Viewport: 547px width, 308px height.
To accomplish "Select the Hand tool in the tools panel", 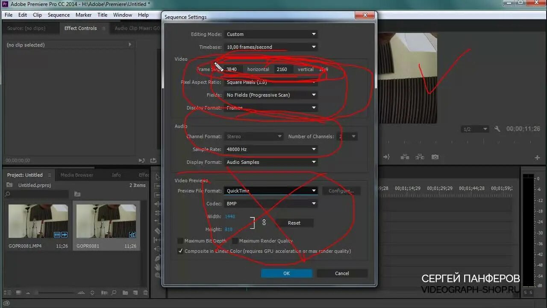I will point(158,267).
